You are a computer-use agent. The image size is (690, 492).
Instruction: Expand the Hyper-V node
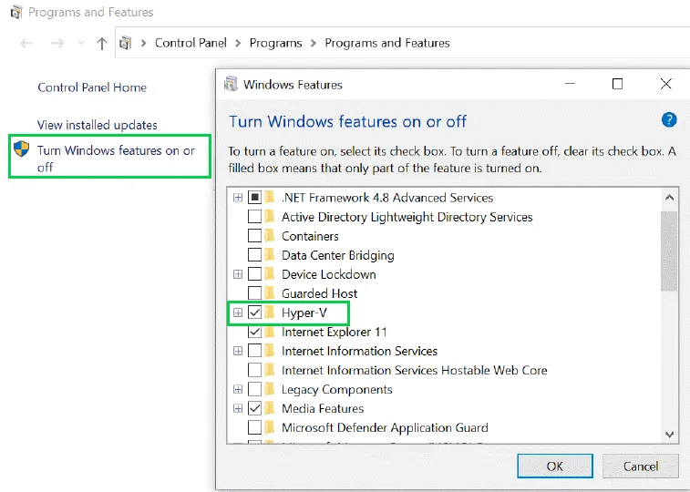(x=238, y=313)
